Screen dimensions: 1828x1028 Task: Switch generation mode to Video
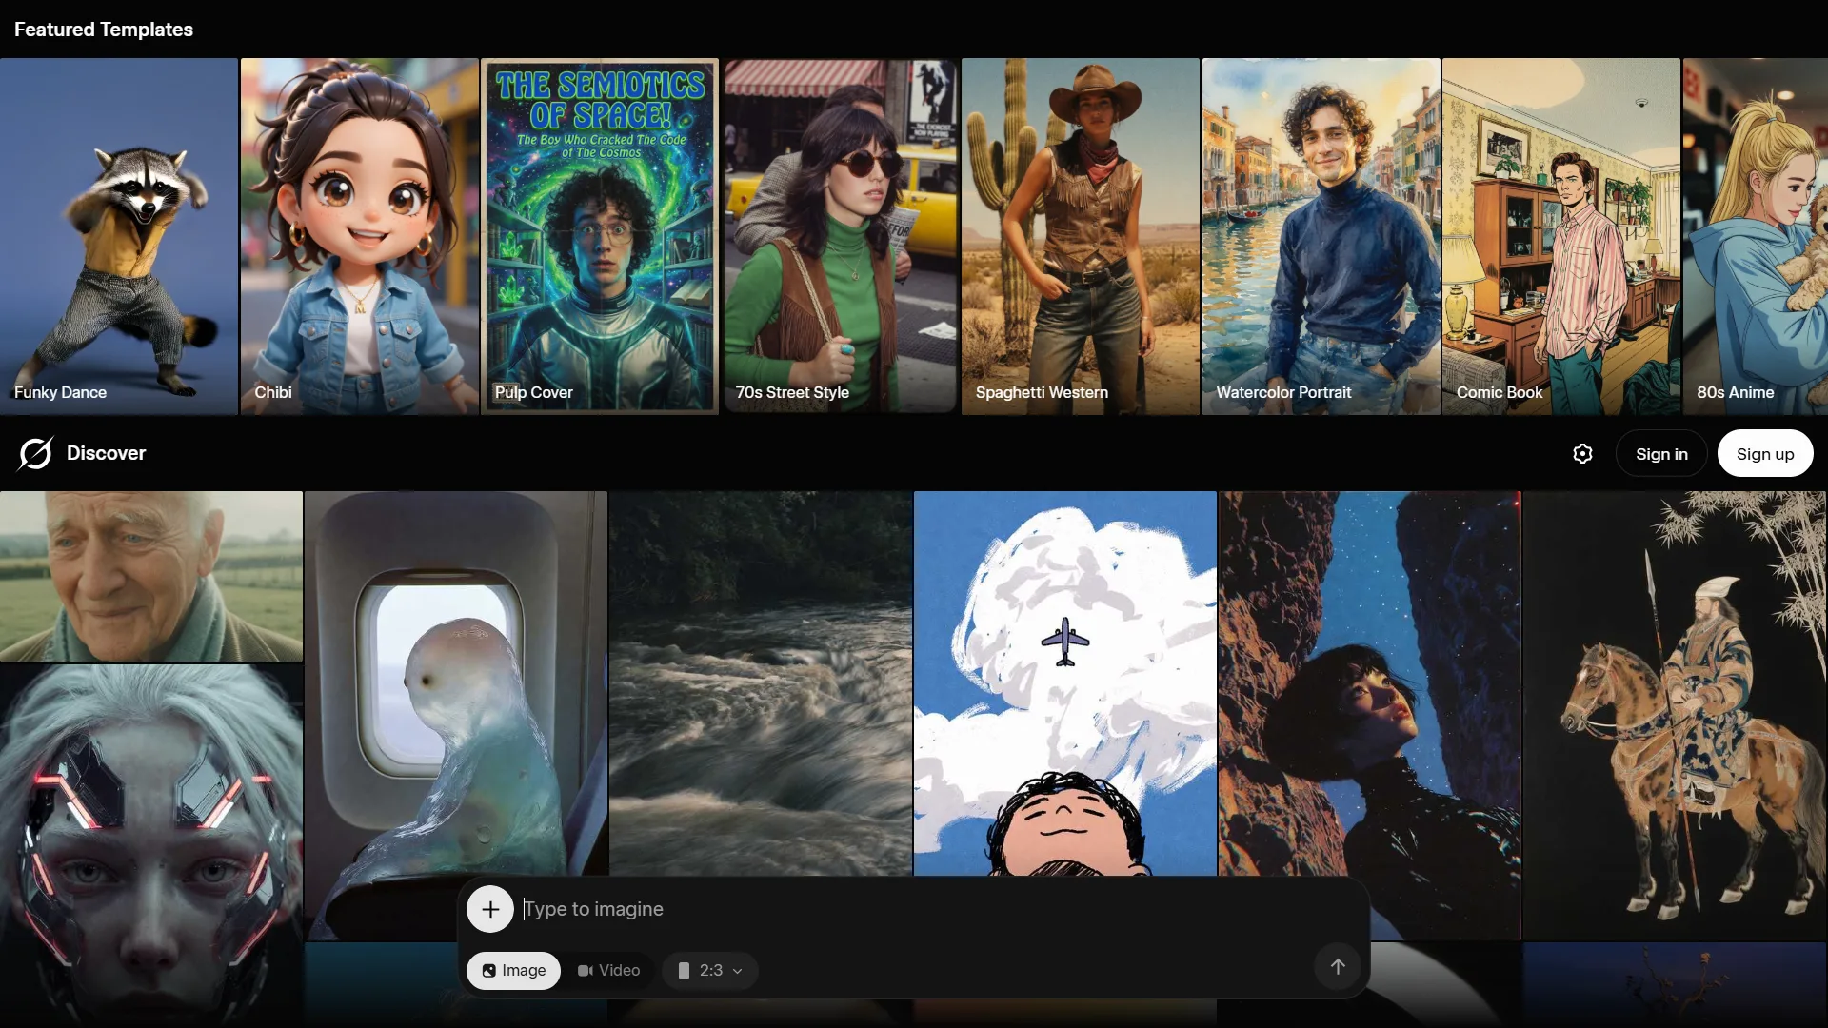pos(608,970)
